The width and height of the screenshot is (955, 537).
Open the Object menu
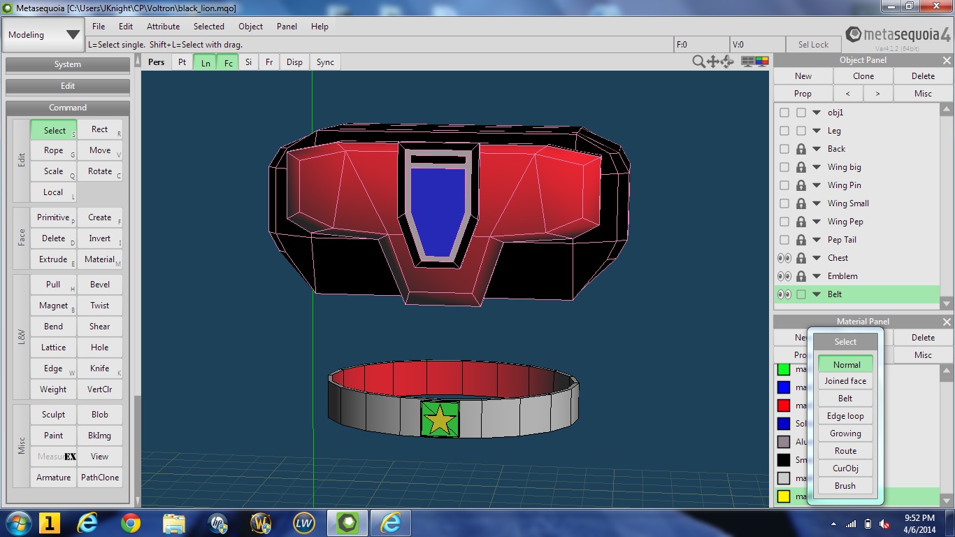point(250,27)
